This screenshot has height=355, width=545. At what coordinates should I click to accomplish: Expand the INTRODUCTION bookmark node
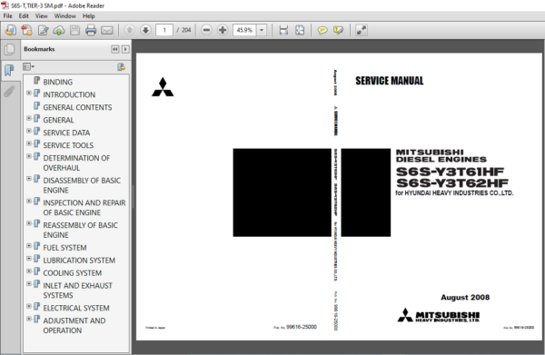(29, 93)
